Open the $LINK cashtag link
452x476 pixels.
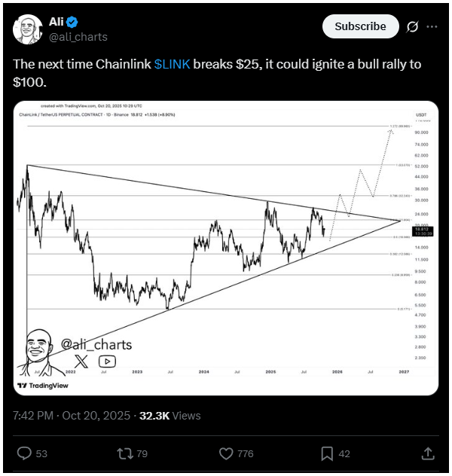tap(172, 65)
